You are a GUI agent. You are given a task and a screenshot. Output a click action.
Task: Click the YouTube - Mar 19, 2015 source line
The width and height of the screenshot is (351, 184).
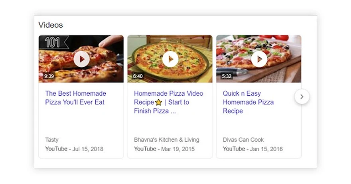pos(163,149)
